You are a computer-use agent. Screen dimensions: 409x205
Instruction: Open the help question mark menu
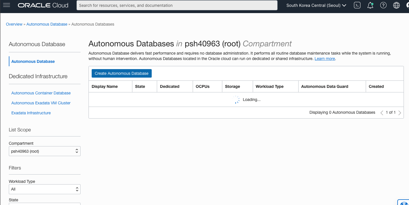pos(383,5)
